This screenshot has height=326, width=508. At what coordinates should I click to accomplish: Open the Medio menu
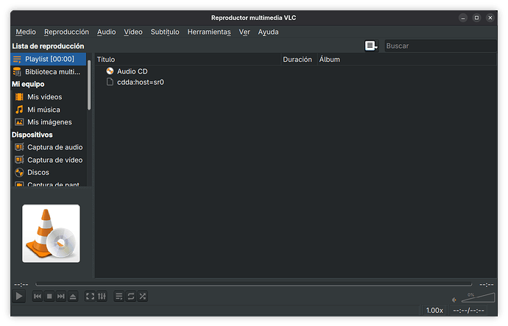tap(26, 32)
